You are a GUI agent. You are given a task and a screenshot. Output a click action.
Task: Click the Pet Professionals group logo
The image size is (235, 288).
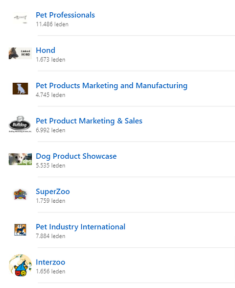coord(20,18)
